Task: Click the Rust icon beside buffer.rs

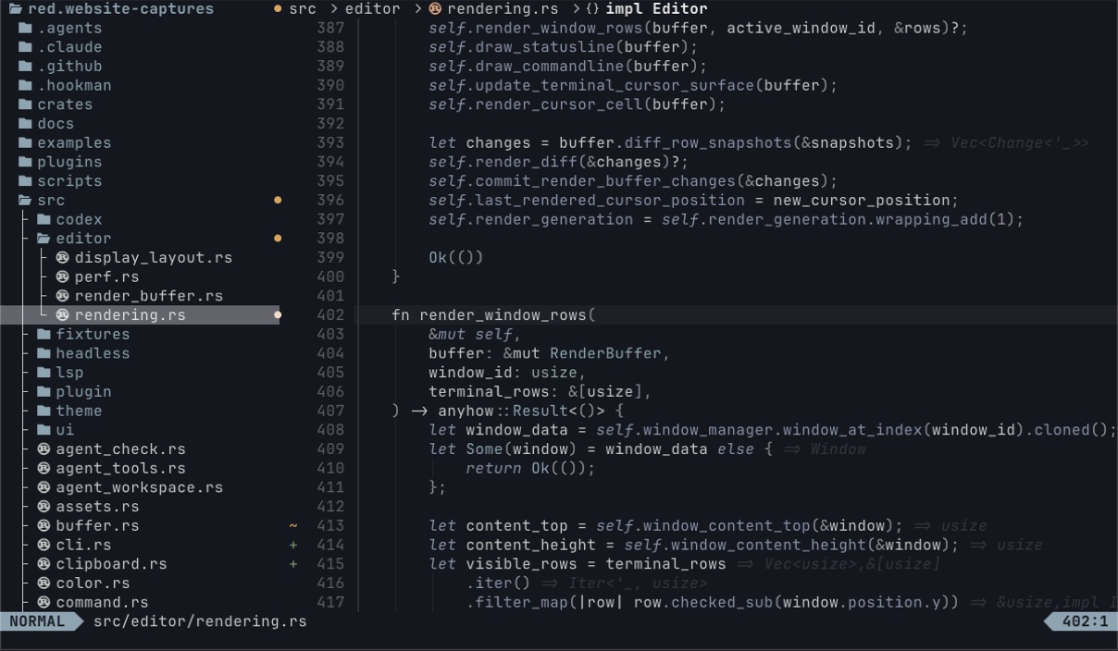Action: pos(43,525)
